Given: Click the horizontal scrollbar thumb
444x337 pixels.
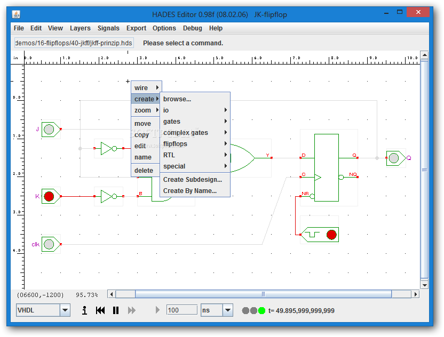Looking at the screenshot, I should (263, 294).
